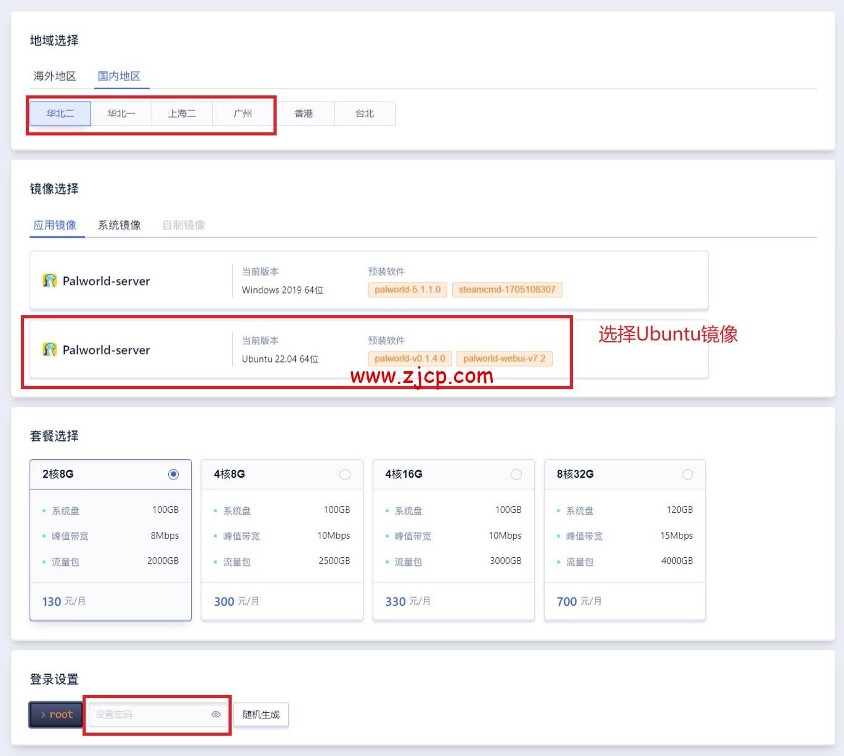Screen dimensions: 844x756
Task: Select the Ubuntu 22.04 64位 Palworld-server image
Action: pos(369,350)
